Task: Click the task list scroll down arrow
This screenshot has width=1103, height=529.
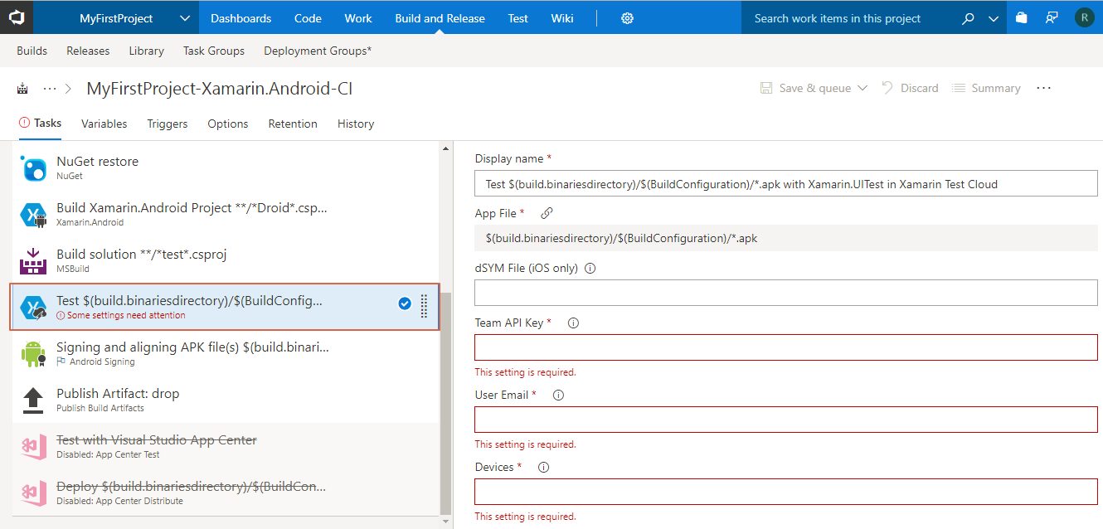Action: 446,522
